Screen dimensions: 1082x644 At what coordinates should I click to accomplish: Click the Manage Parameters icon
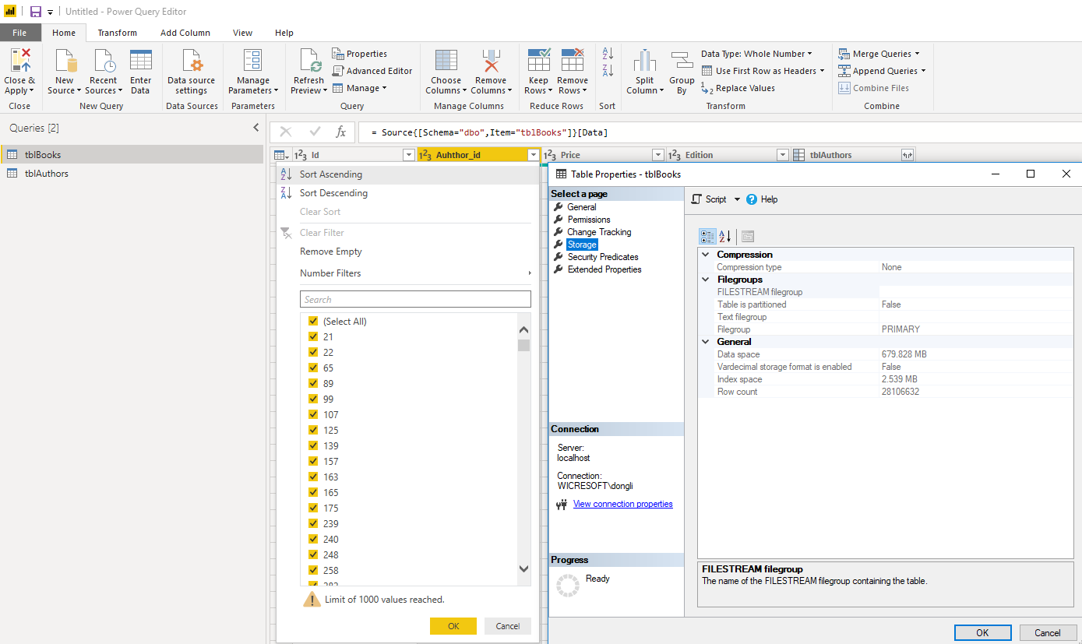pos(252,61)
